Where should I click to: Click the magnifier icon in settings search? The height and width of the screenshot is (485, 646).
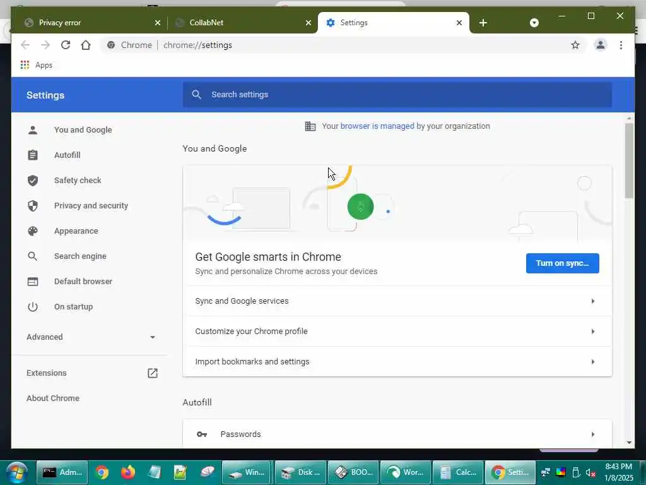[x=197, y=95]
